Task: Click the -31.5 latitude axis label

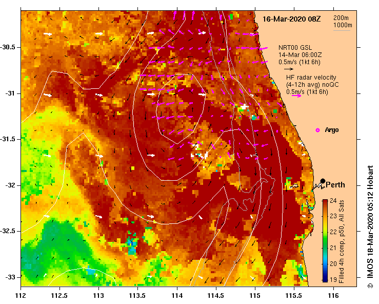Action: (x=8, y=139)
